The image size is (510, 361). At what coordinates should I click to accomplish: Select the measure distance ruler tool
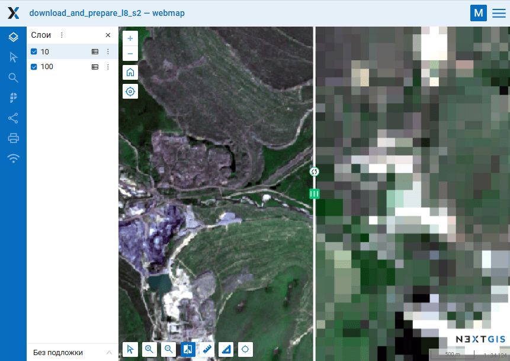207,349
